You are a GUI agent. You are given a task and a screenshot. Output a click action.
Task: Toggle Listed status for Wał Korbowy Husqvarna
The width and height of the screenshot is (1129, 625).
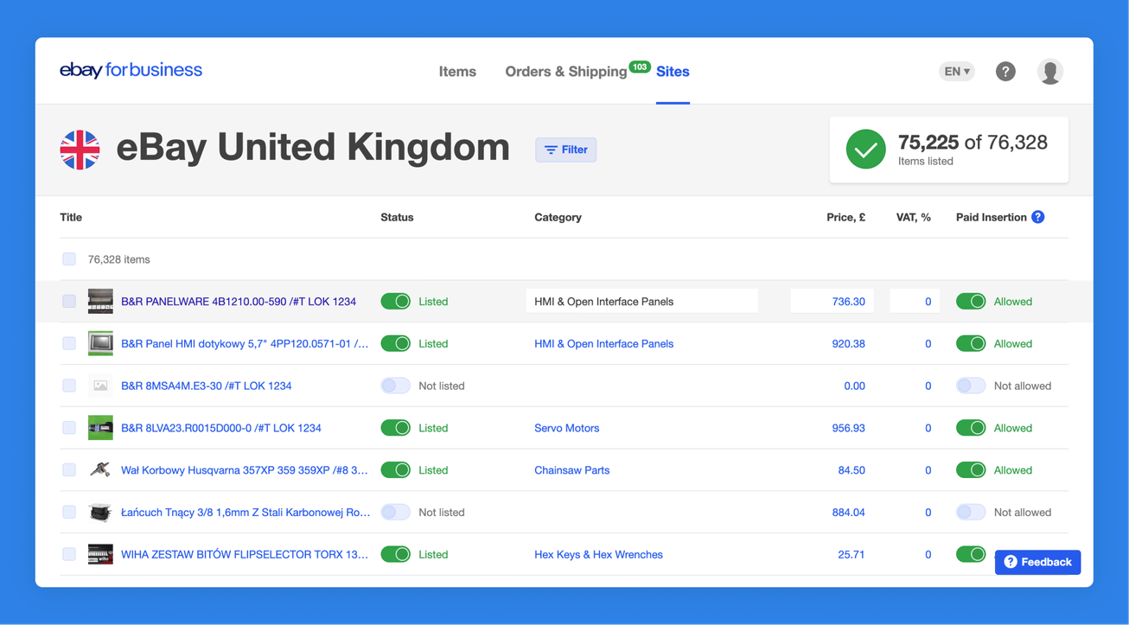pos(396,470)
